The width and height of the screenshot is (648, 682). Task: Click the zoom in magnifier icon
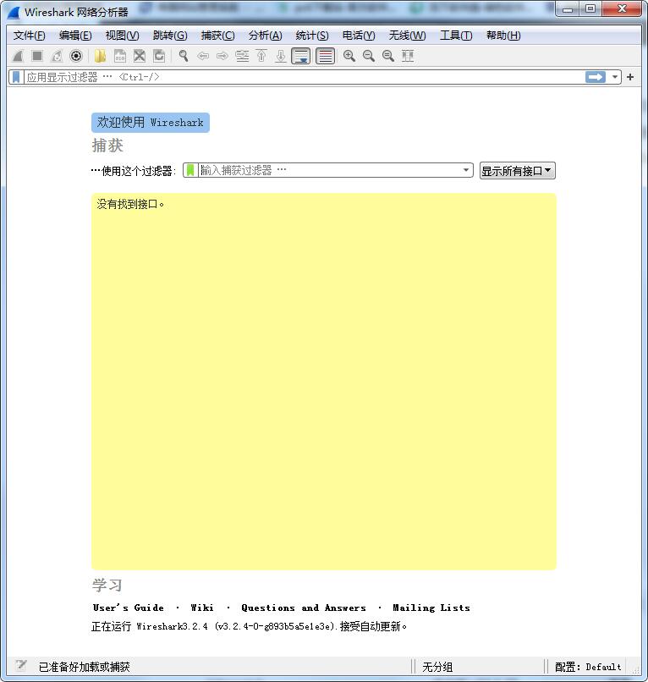click(x=349, y=56)
